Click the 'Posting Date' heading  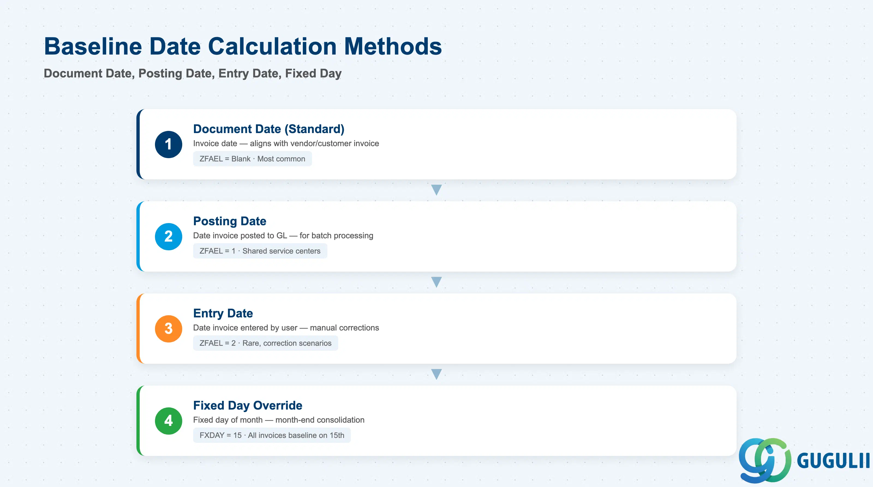(x=229, y=221)
